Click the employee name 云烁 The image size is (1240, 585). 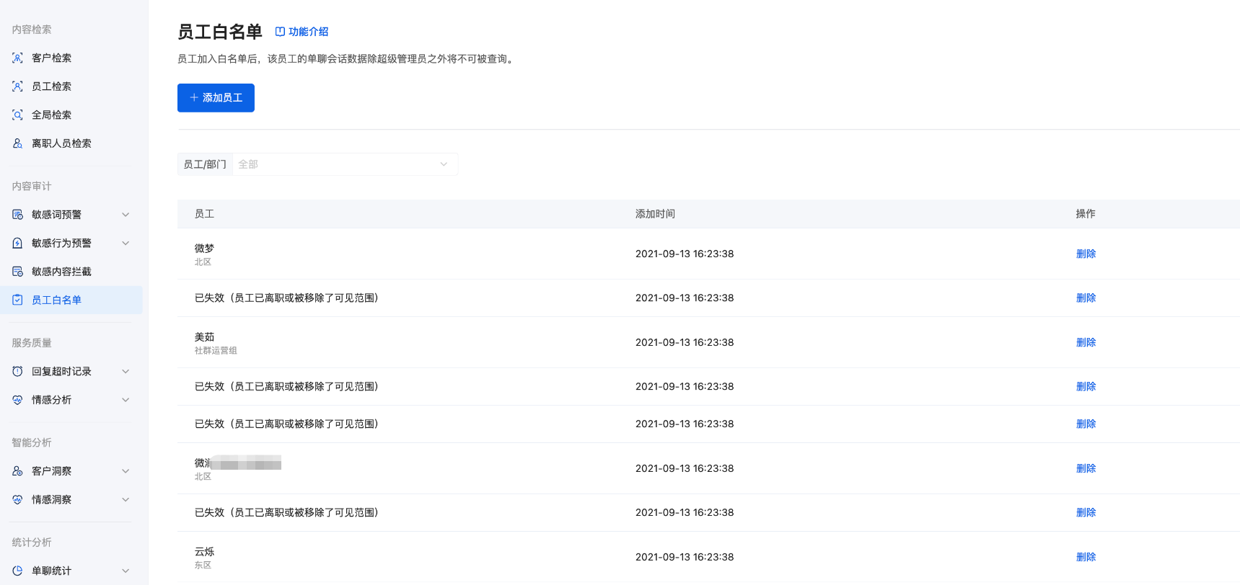coord(204,551)
